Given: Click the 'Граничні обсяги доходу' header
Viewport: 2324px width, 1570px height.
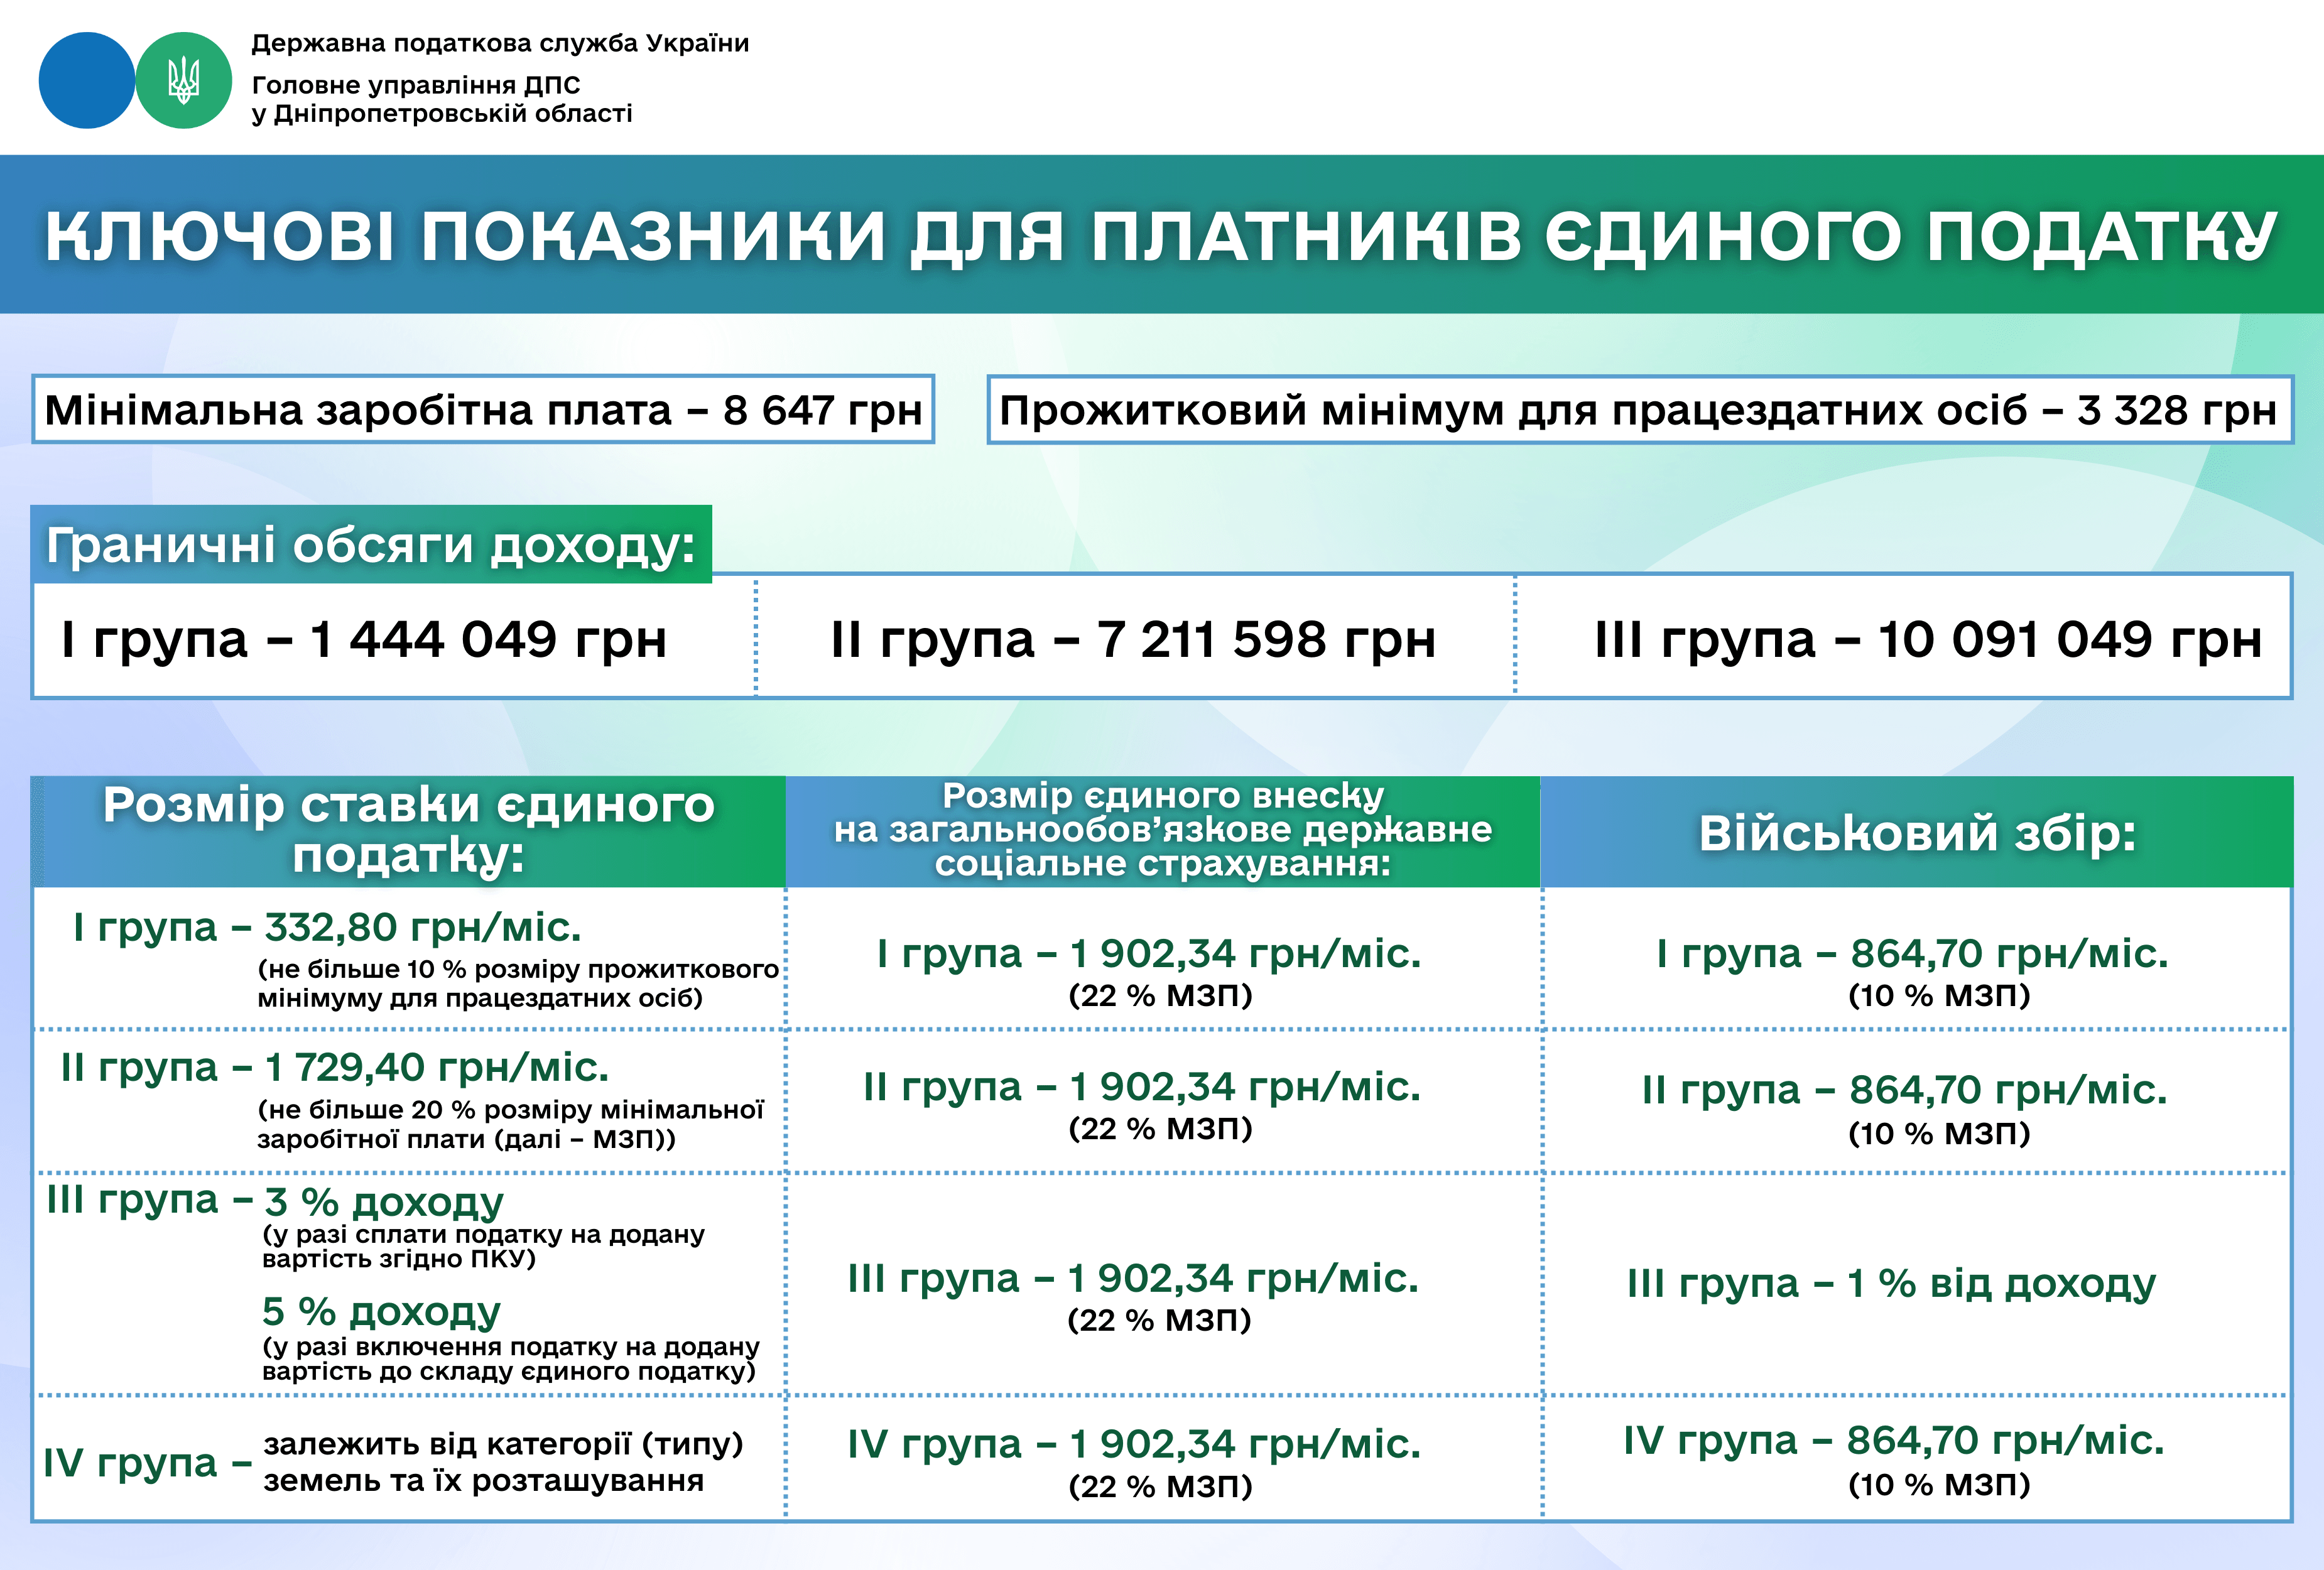Looking at the screenshot, I should pyautogui.click(x=371, y=546).
